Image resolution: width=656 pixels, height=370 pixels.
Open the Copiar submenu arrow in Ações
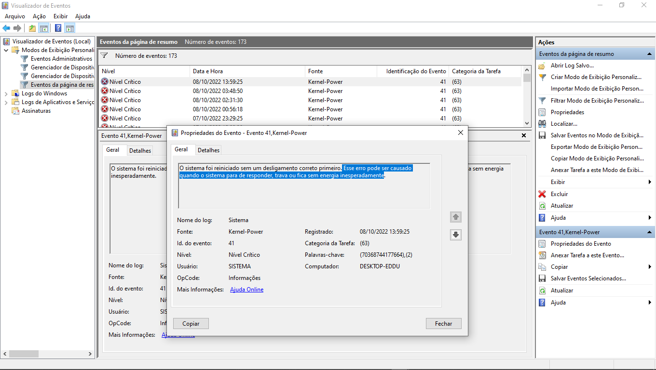[x=650, y=267]
